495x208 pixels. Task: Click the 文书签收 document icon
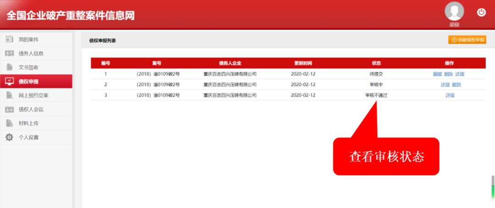point(10,67)
